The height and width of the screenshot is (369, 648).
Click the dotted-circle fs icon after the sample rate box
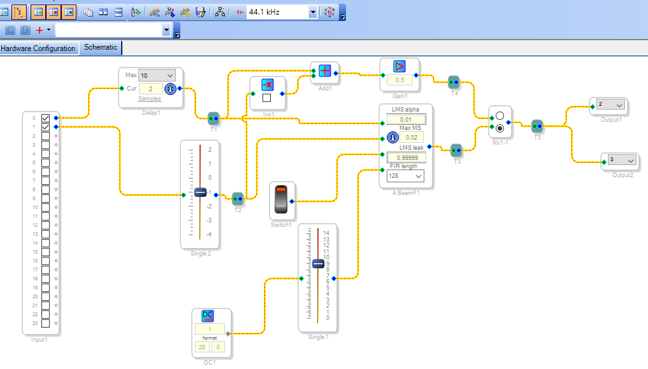click(329, 12)
